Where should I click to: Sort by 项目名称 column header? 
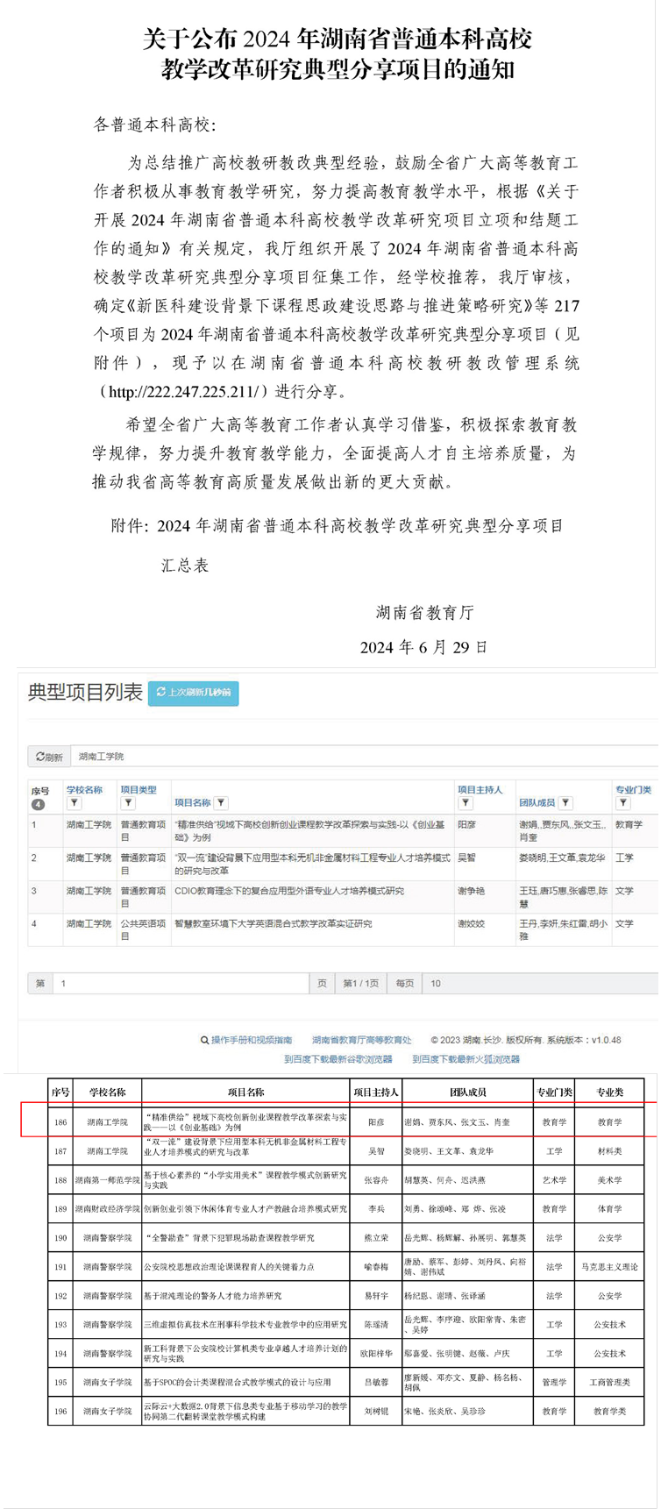pyautogui.click(x=192, y=802)
